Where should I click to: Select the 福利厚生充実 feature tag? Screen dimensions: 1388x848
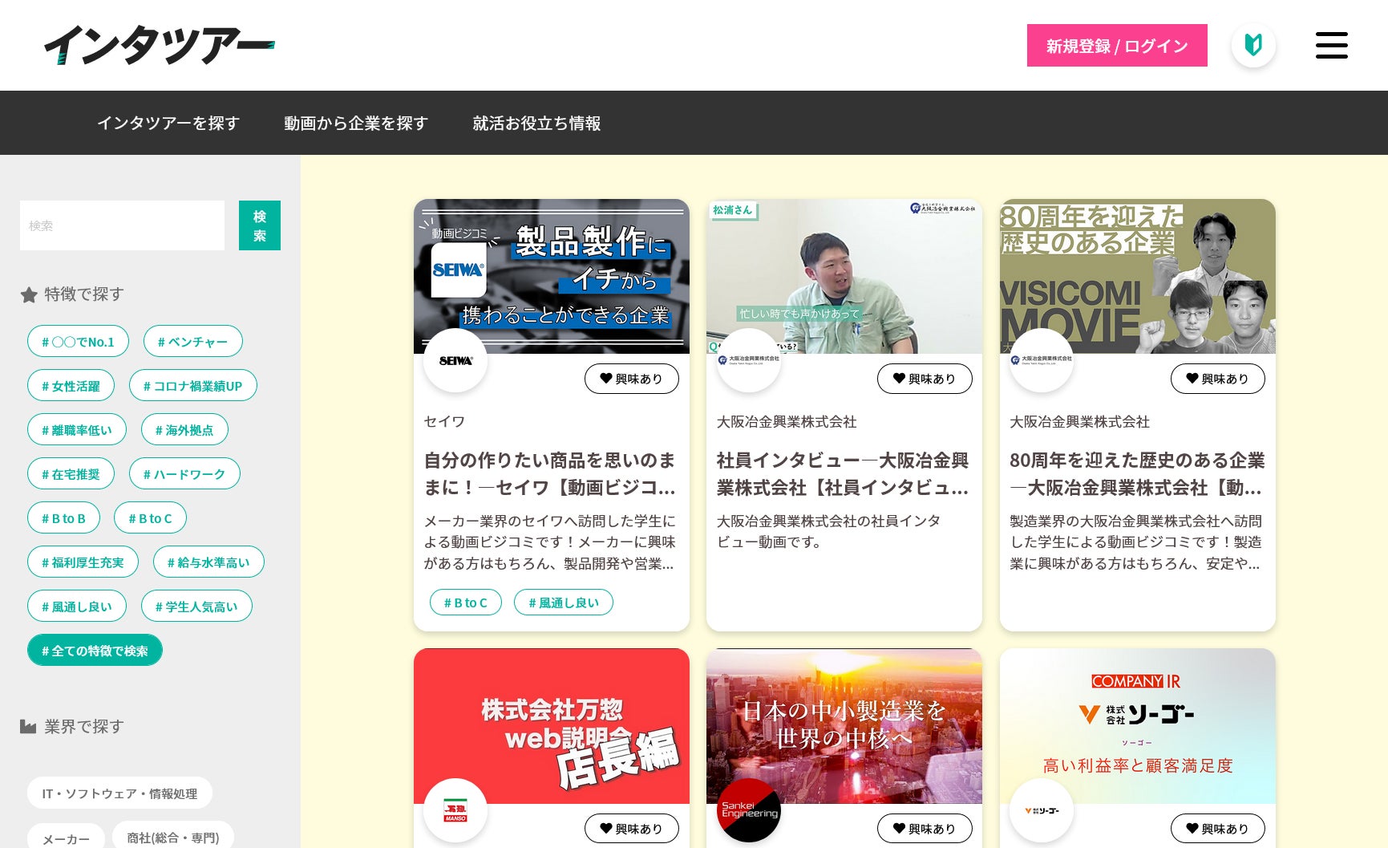click(83, 562)
